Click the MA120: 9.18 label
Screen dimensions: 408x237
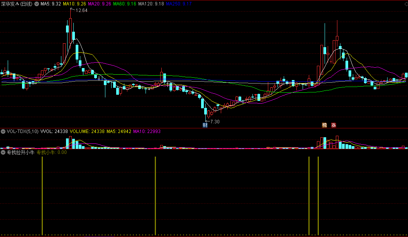[x=151, y=4]
